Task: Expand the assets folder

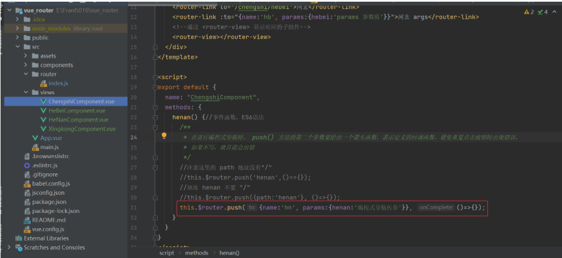Action: (25, 56)
